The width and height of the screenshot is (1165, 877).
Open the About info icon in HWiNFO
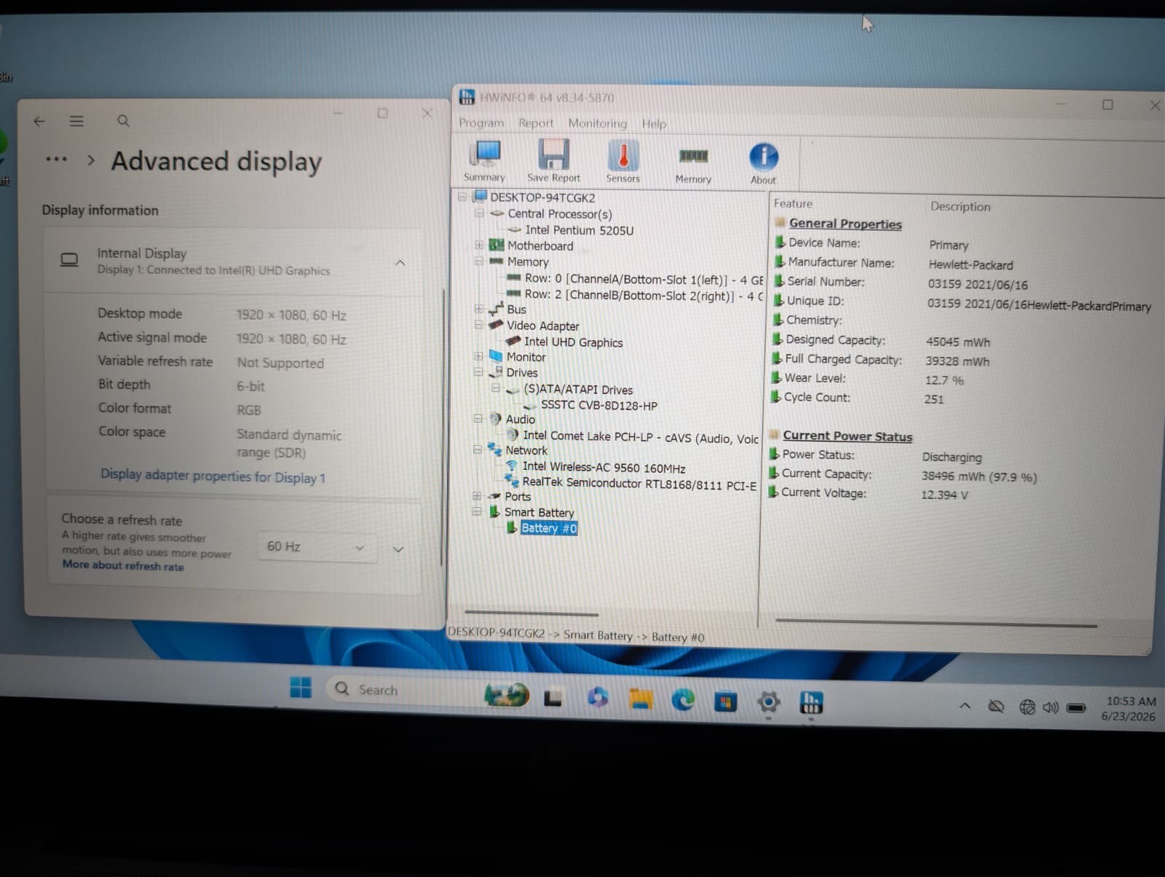(763, 163)
